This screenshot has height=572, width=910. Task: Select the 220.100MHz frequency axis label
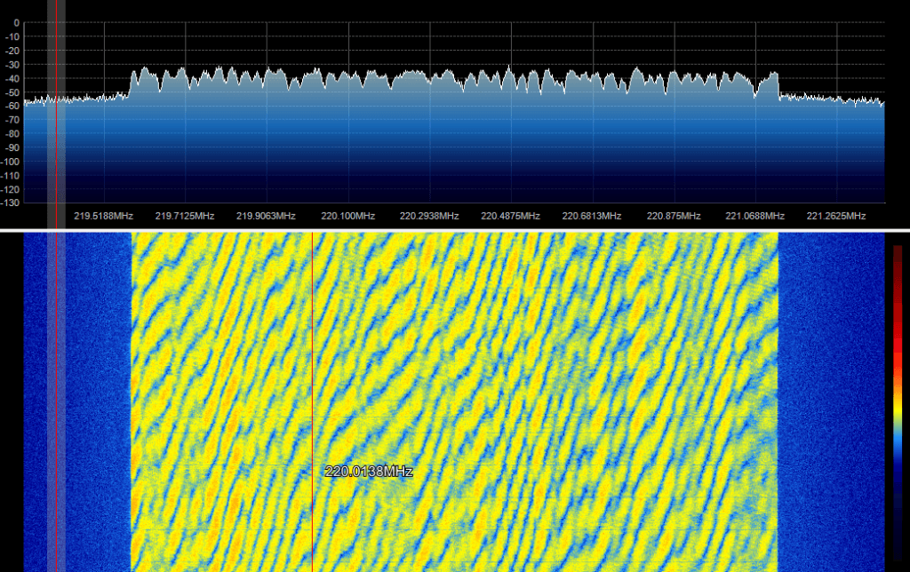pyautogui.click(x=348, y=216)
